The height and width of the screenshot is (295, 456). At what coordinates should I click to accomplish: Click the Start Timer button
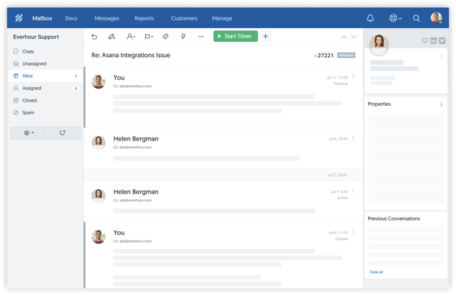(235, 36)
